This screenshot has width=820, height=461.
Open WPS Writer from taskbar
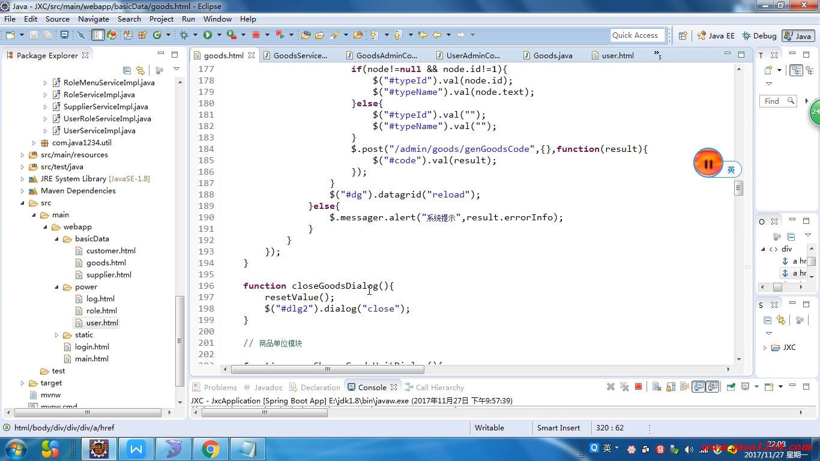[x=136, y=449]
